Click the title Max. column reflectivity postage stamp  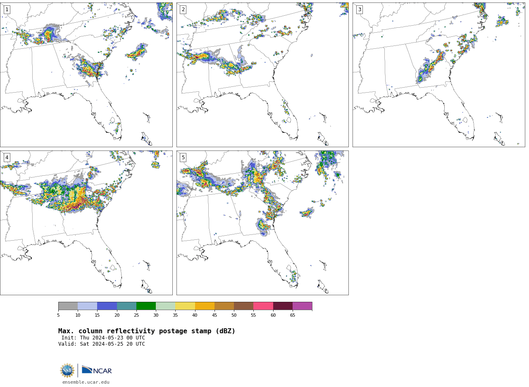[x=147, y=331]
